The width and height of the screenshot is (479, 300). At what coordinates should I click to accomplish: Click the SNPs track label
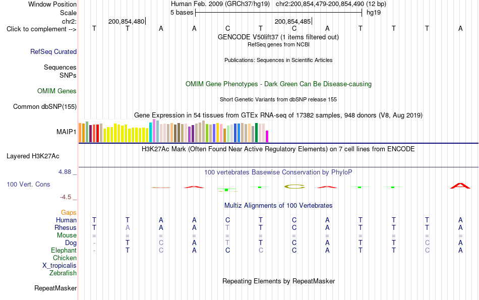68,75
